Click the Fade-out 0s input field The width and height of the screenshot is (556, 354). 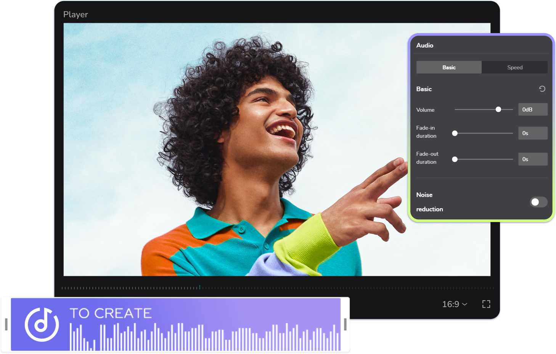[533, 159]
